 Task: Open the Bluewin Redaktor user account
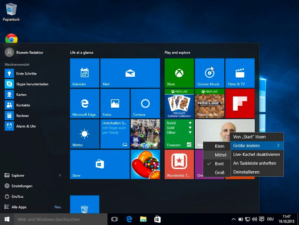pyautogui.click(x=24, y=52)
